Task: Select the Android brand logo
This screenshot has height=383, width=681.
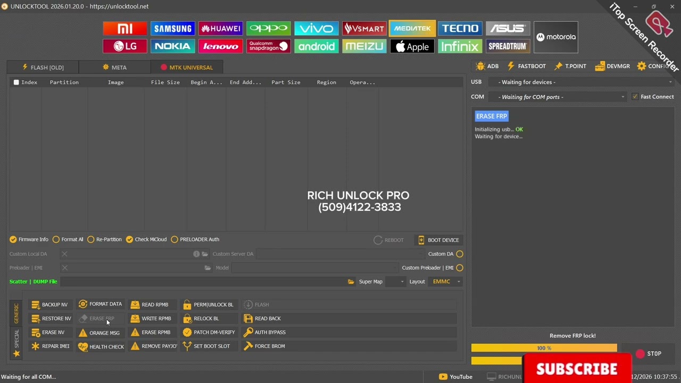Action: (x=316, y=46)
